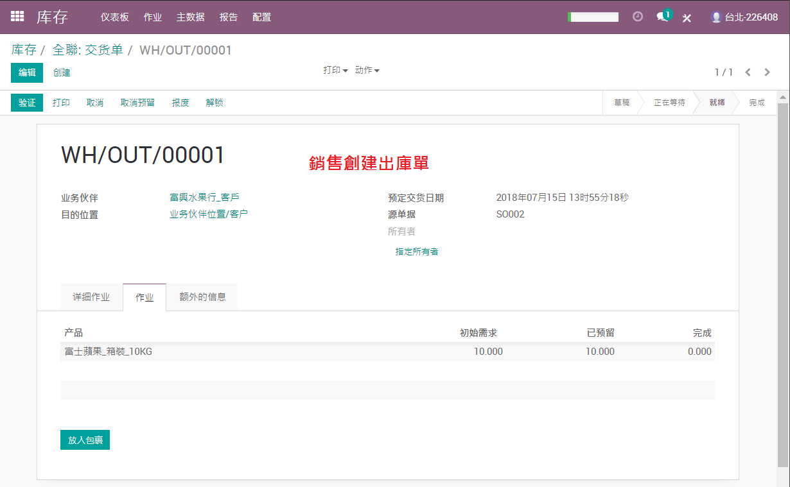Go to previous record arrow
790x487 pixels.
pyautogui.click(x=748, y=73)
